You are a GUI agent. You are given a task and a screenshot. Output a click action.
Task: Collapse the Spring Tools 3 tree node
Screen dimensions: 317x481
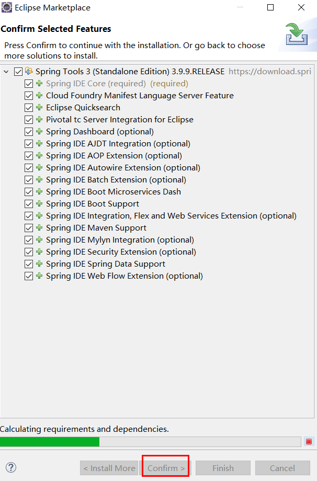[6, 71]
